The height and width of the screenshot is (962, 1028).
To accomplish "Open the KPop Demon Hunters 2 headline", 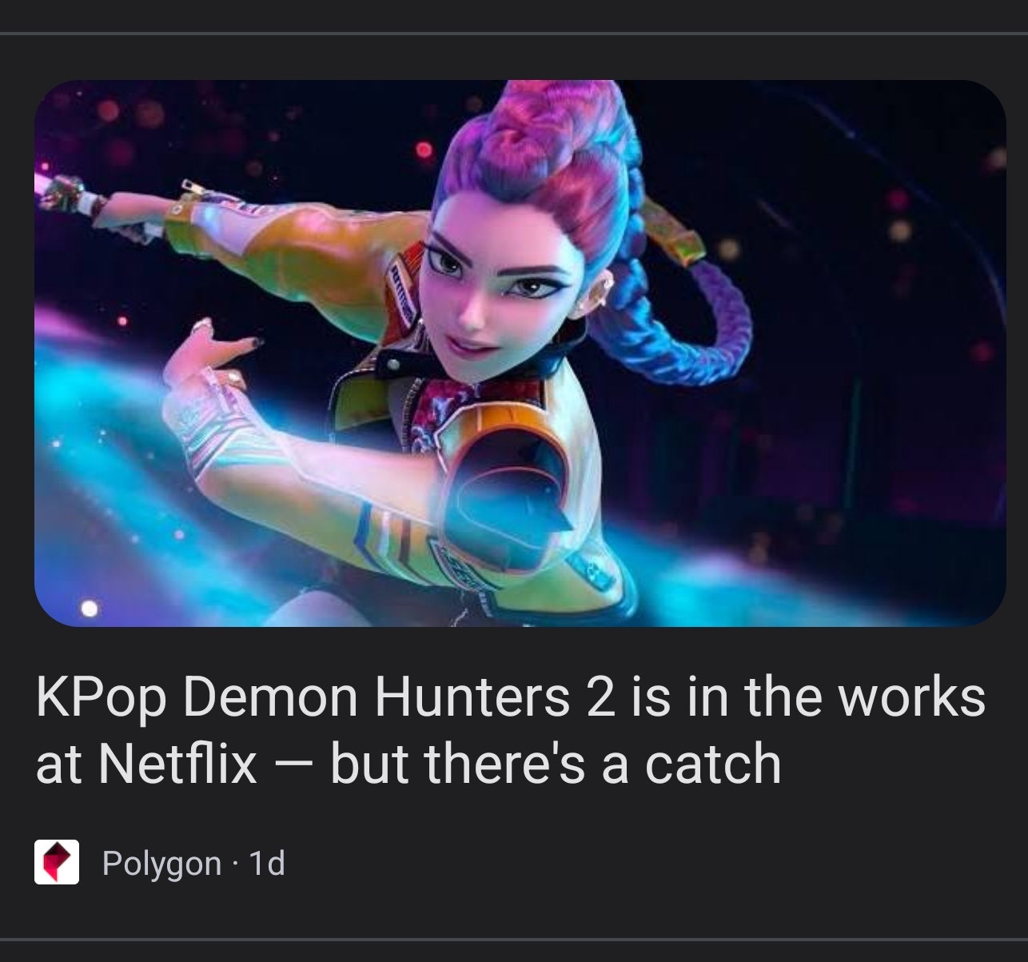I will tap(511, 729).
